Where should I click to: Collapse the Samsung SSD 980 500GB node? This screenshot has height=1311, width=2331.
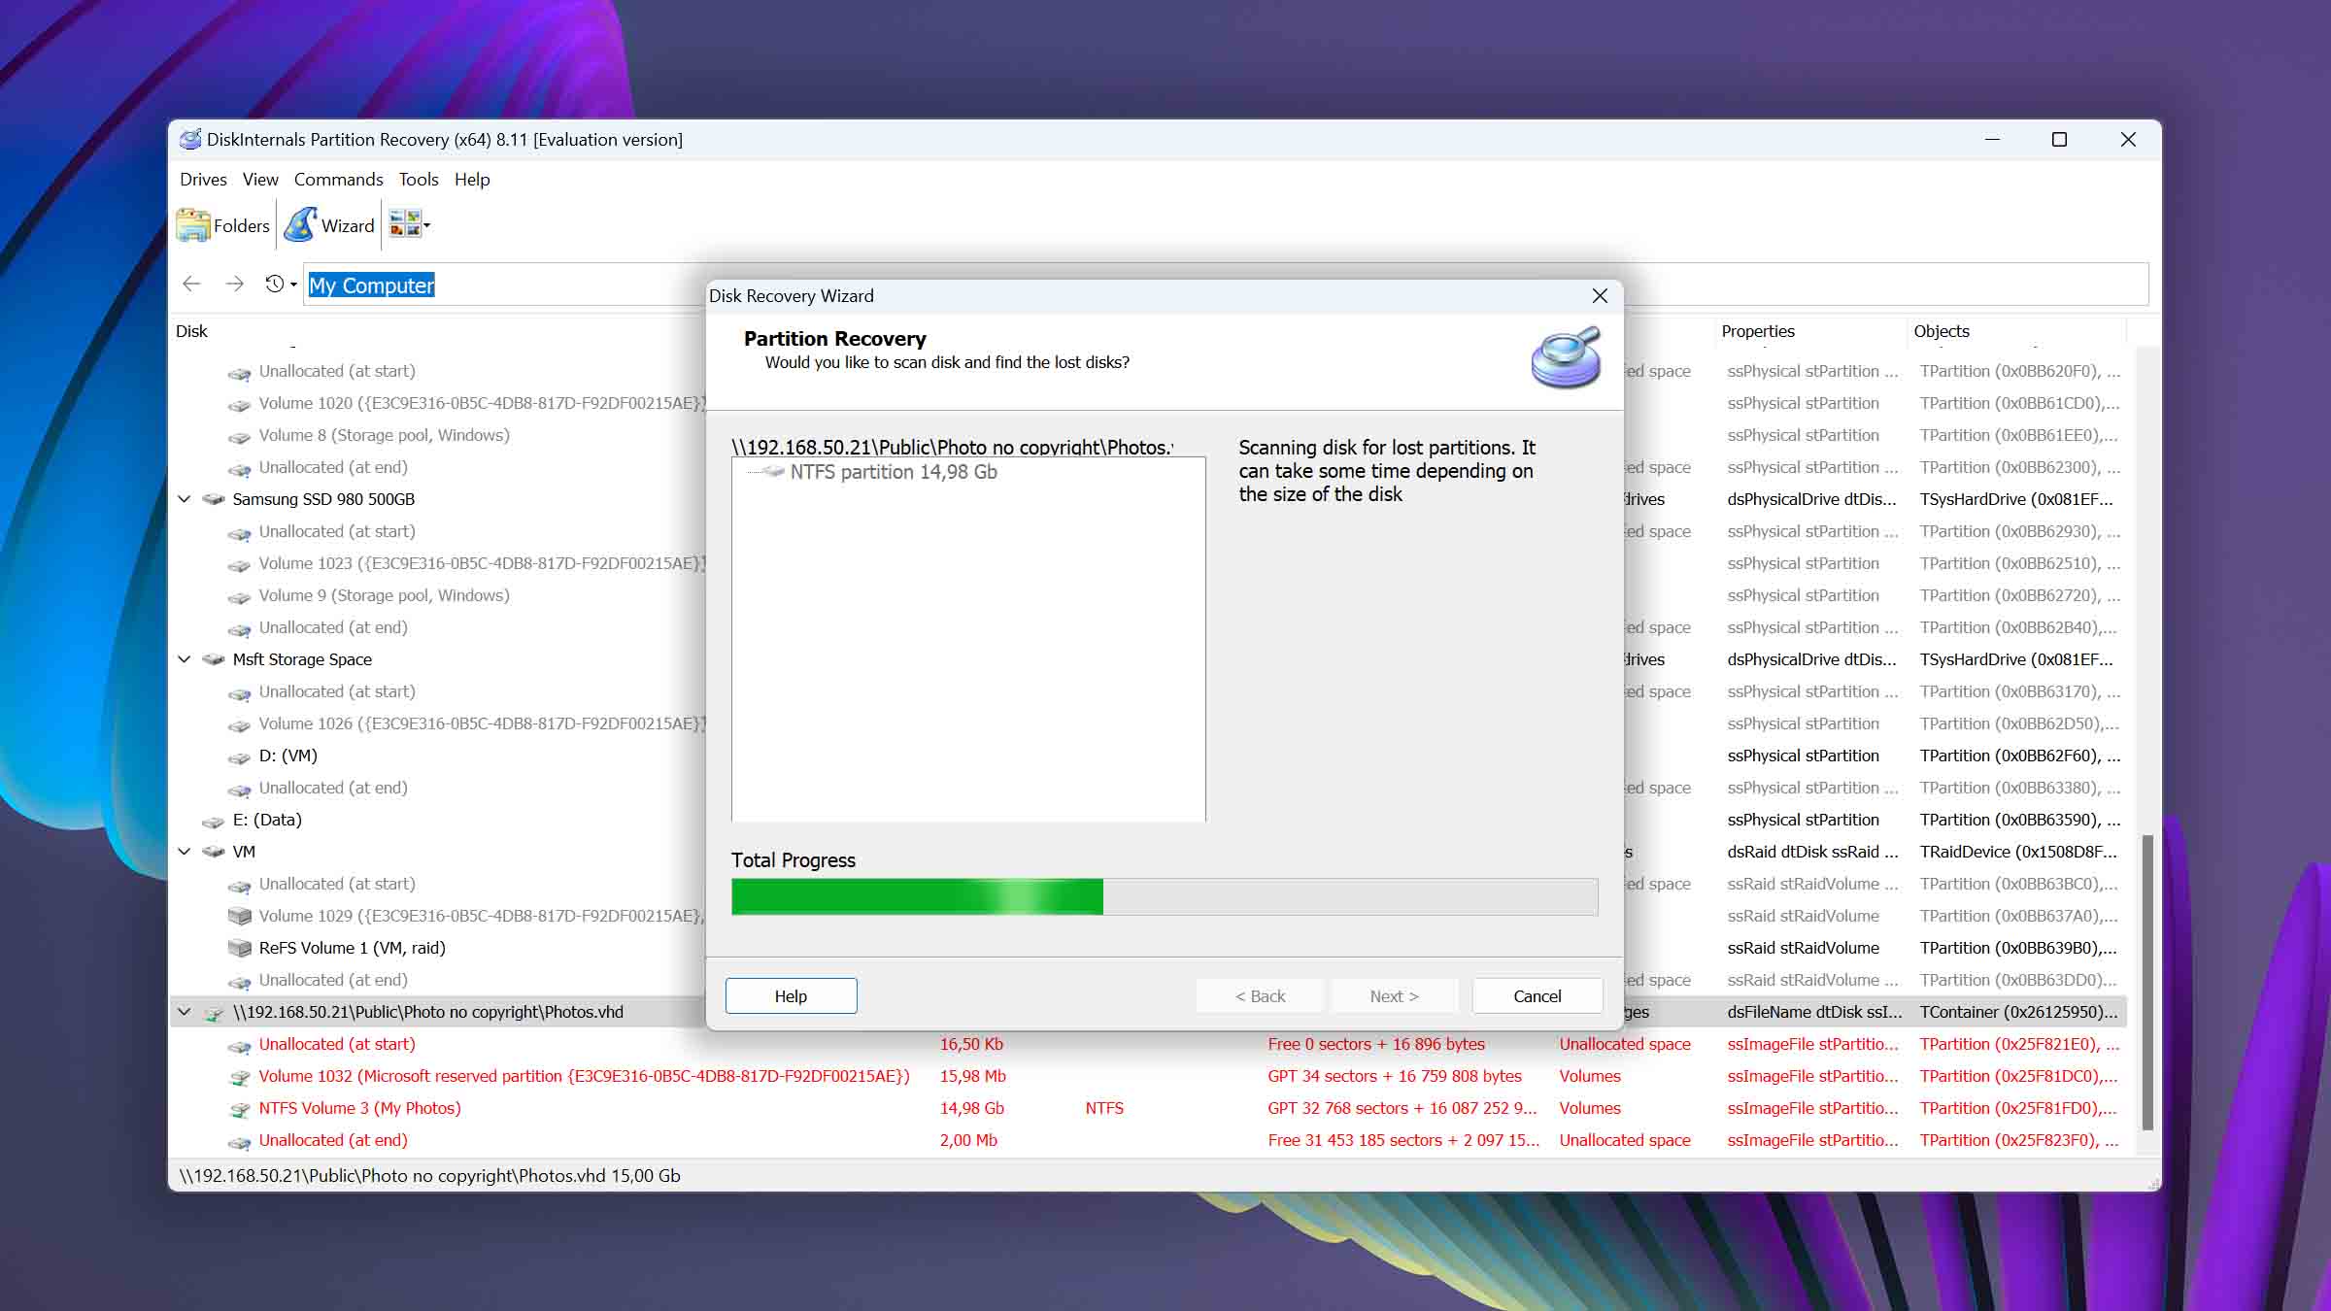185,499
